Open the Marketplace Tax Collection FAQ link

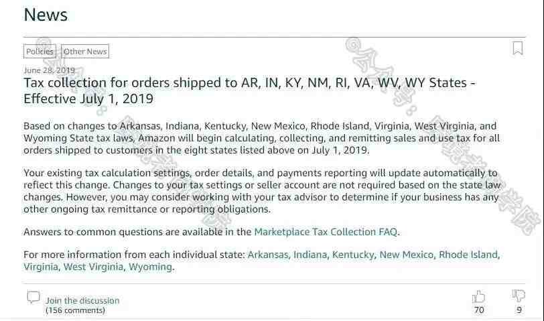(x=326, y=232)
